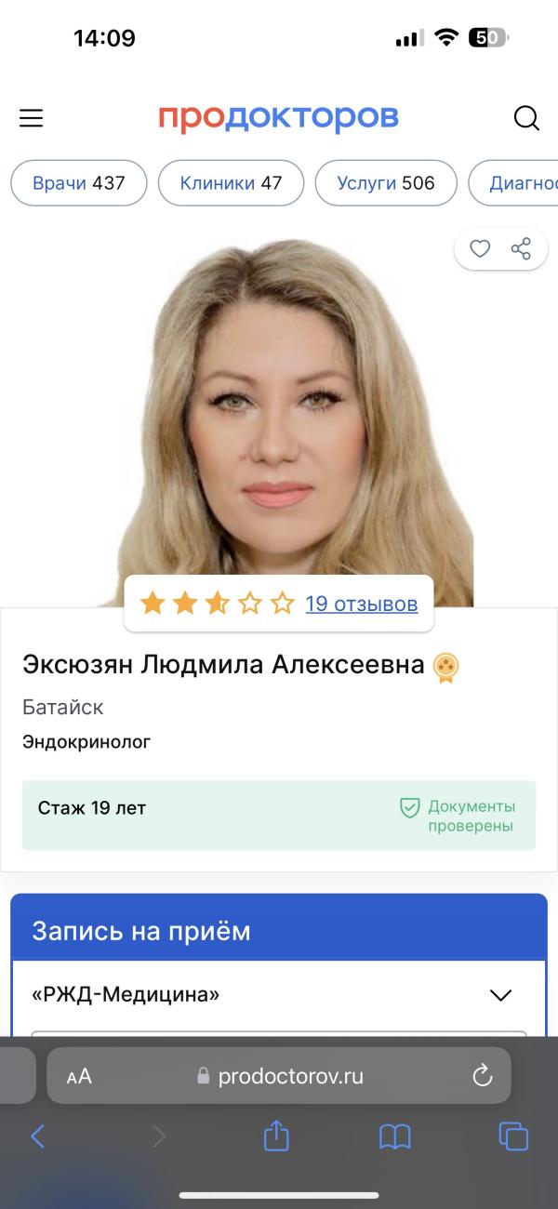Expand the «РЖД-Медицина» clinic dropdown
Image resolution: width=558 pixels, height=1209 pixels.
pyautogui.click(x=279, y=995)
